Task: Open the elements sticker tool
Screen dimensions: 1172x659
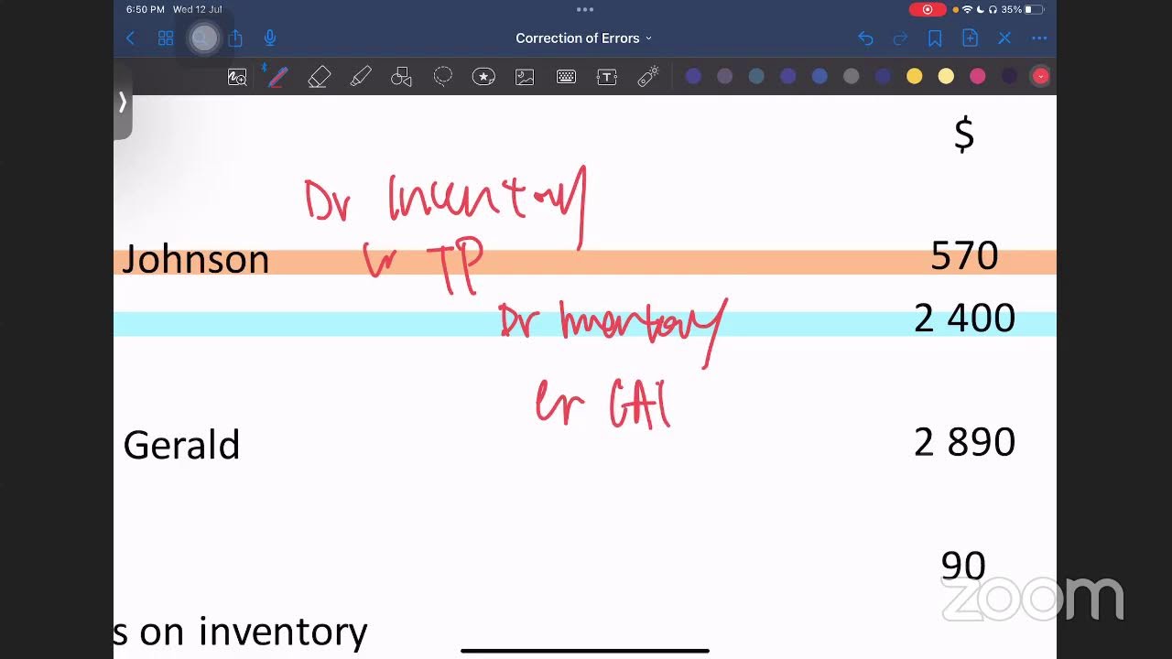Action: click(x=483, y=77)
